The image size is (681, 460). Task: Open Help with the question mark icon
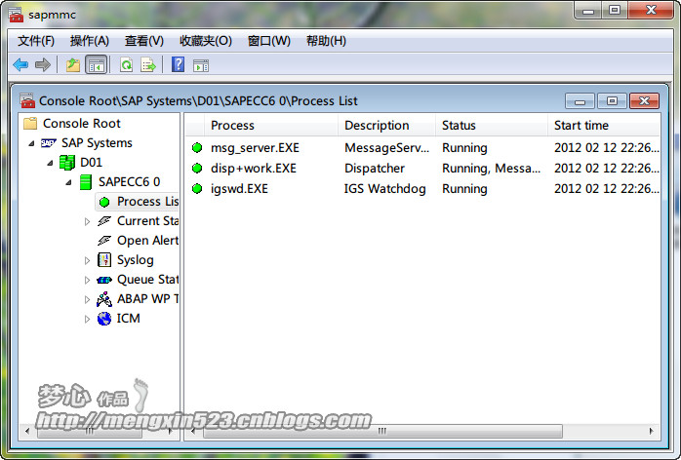click(179, 64)
